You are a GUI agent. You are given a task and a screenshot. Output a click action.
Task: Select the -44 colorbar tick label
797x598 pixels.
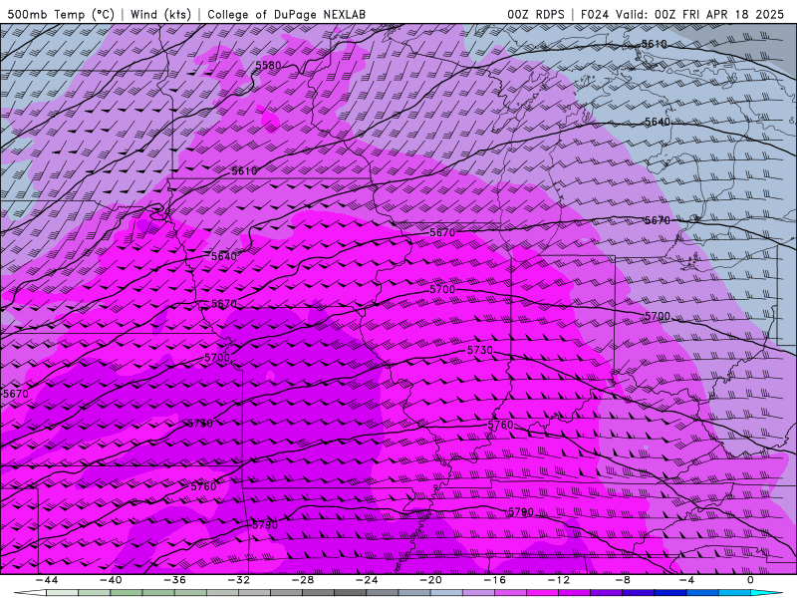pyautogui.click(x=47, y=580)
